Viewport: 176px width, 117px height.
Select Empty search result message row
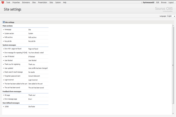[x=25, y=72]
